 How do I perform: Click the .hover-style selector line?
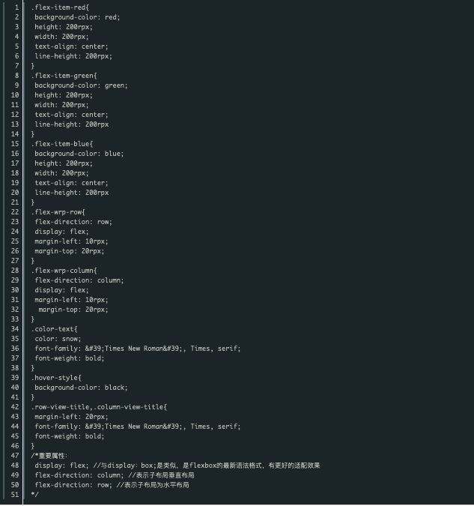point(56,378)
